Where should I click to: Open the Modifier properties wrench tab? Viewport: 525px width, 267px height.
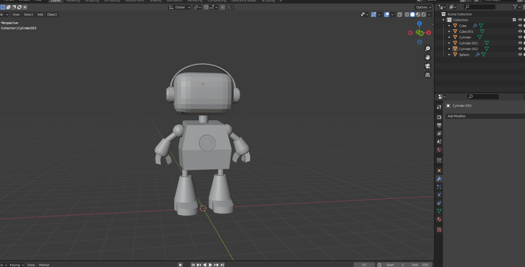(x=439, y=179)
